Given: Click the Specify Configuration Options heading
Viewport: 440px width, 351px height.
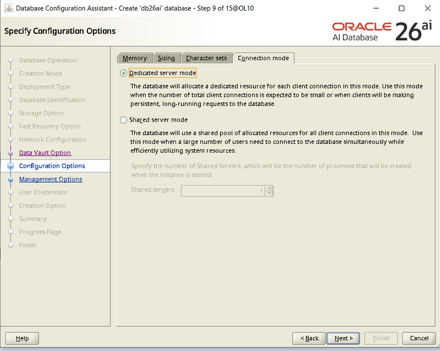Looking at the screenshot, I should (x=60, y=31).
